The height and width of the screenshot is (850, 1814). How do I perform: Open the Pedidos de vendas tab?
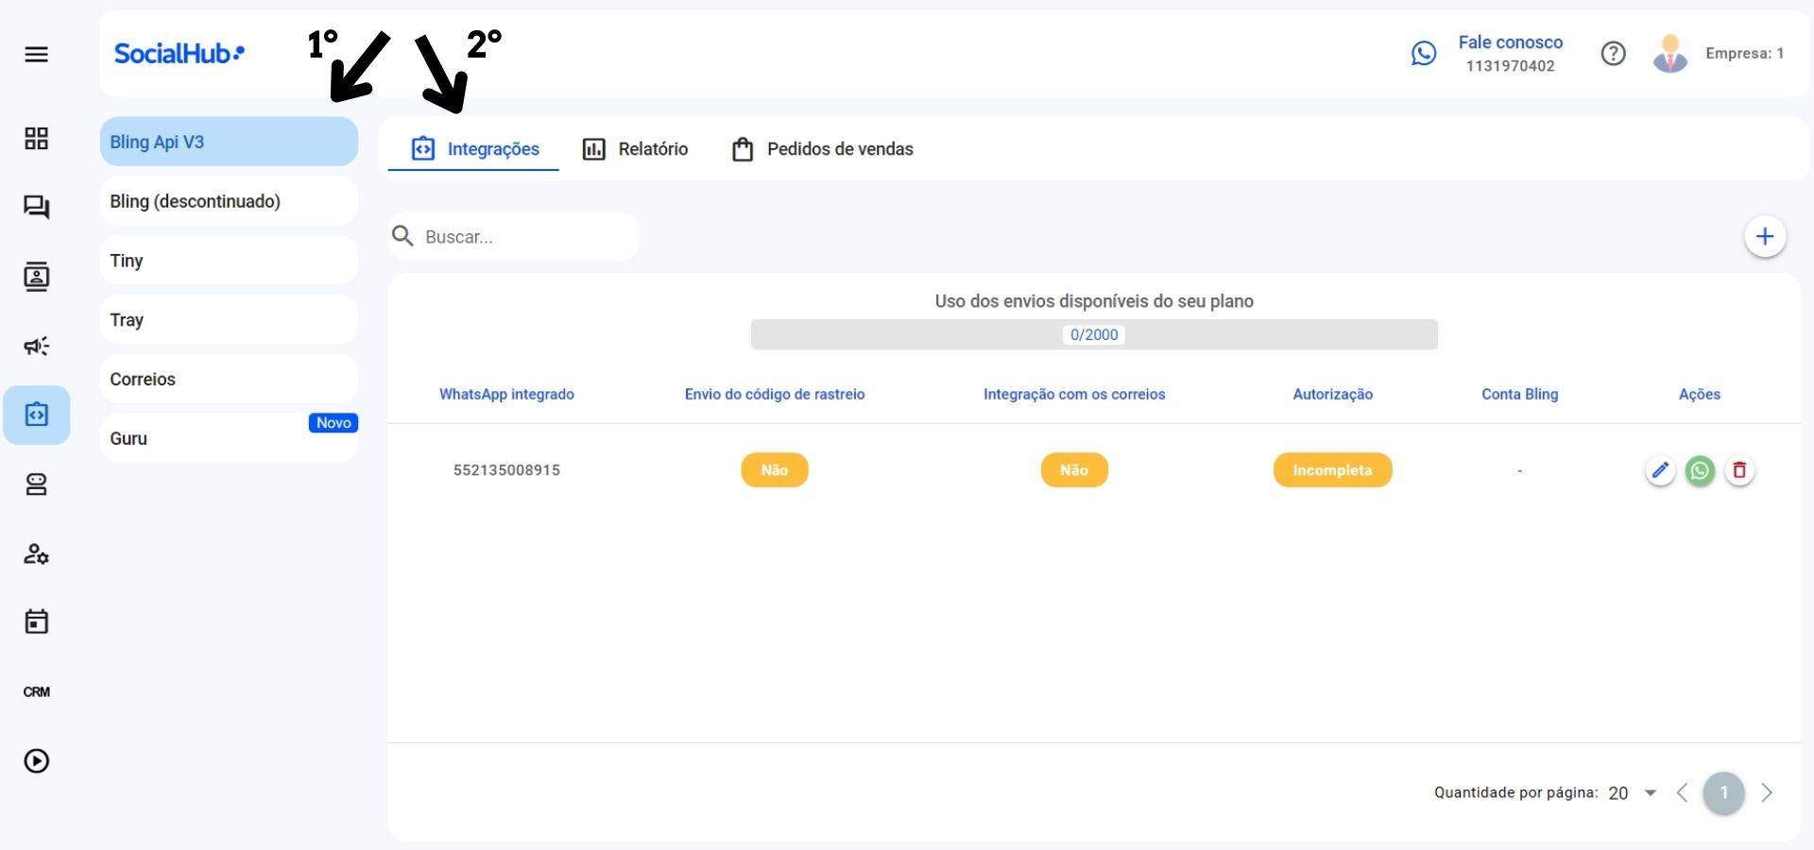pyautogui.click(x=822, y=148)
